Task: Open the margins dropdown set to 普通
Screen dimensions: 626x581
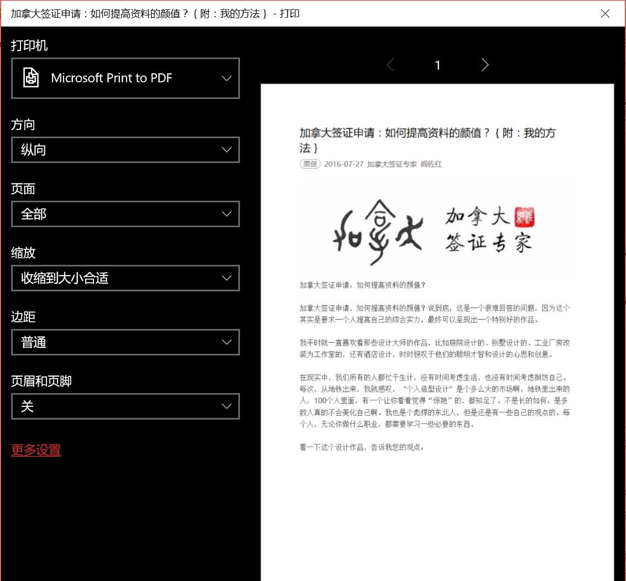Action: click(x=126, y=342)
